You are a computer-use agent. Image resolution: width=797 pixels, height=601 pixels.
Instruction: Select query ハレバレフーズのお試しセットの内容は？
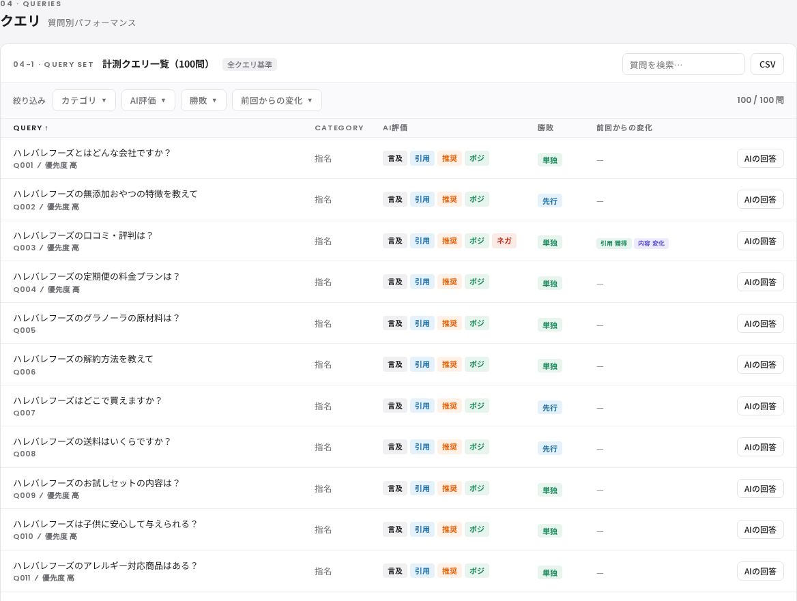click(x=97, y=483)
